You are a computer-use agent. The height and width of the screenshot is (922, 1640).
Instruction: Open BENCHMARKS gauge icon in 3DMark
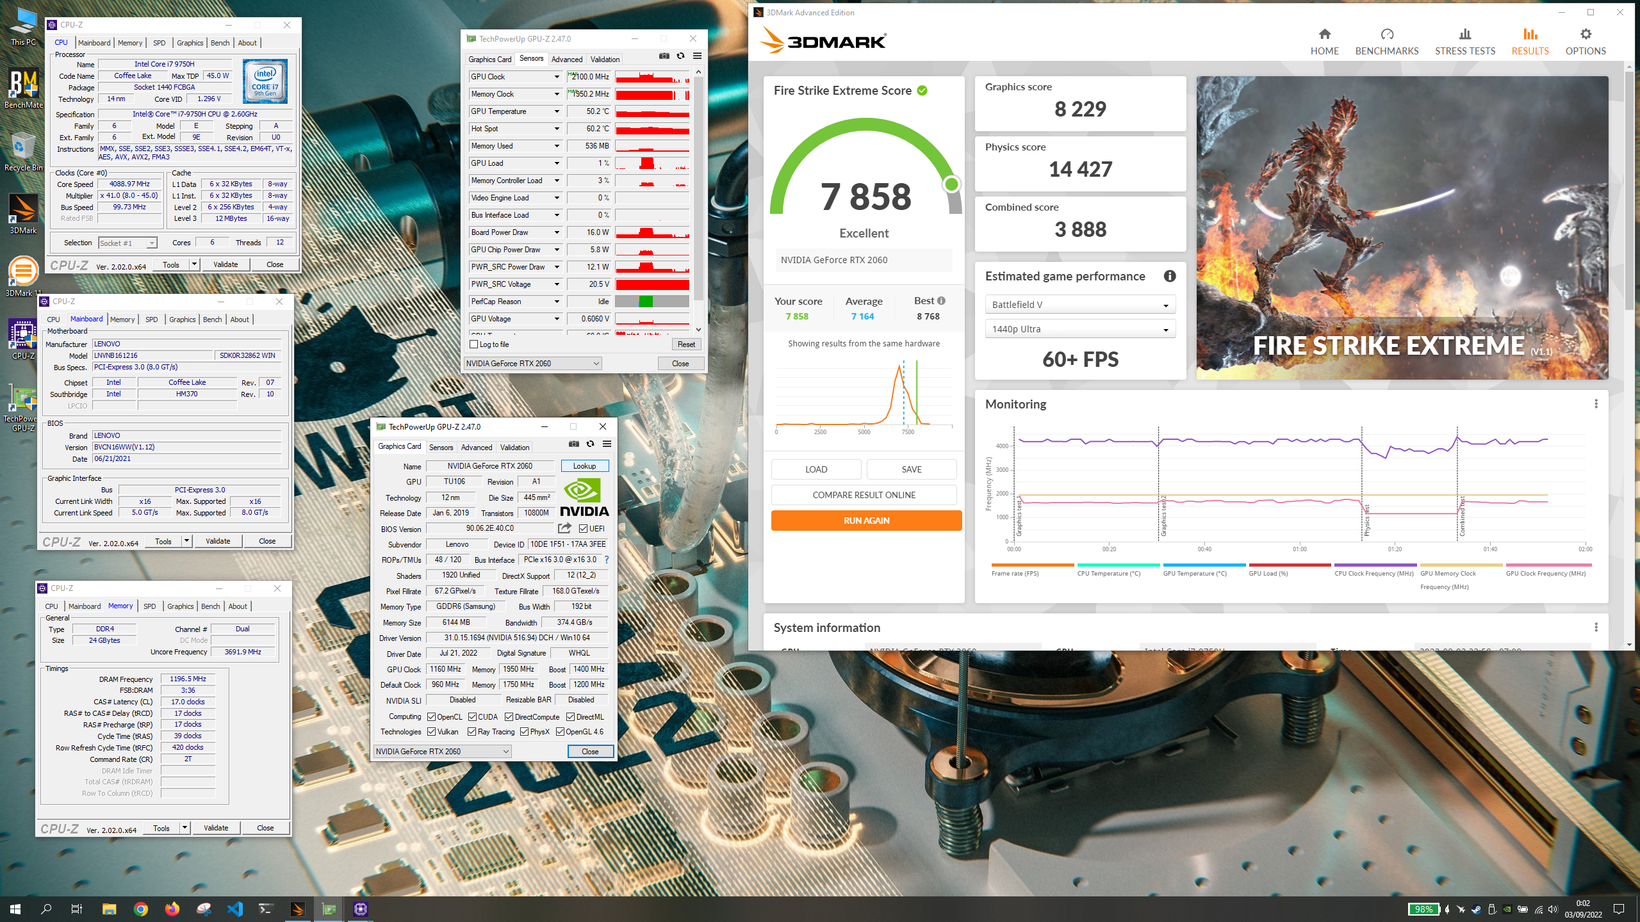tap(1387, 34)
